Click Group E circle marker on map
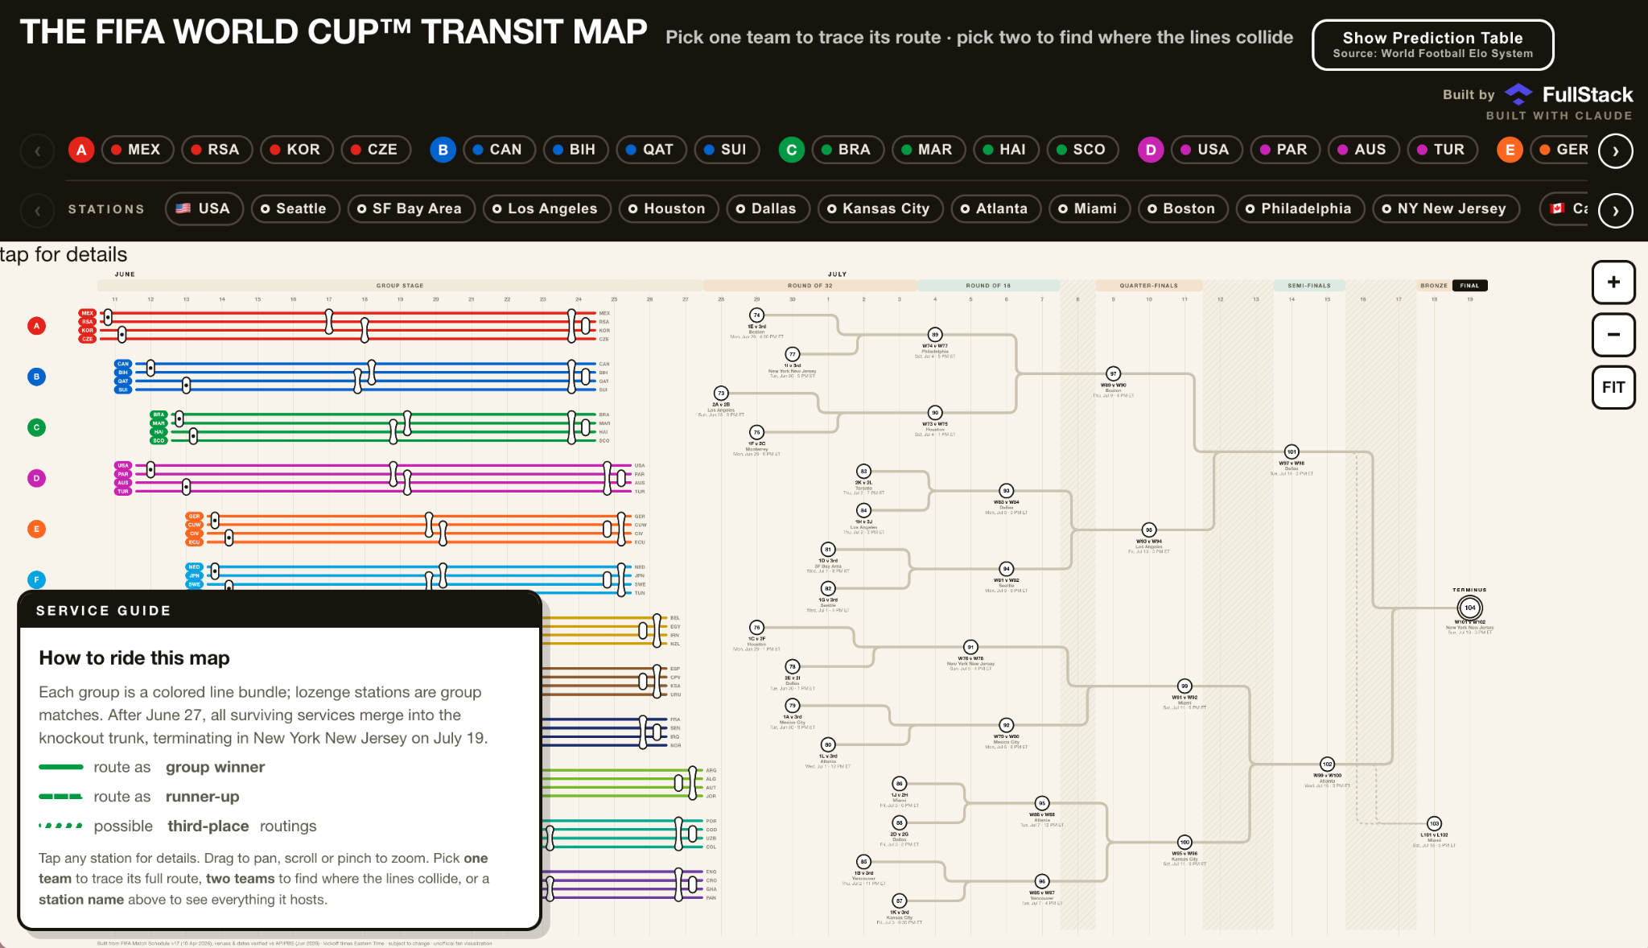Screen dimensions: 1648x948 pyautogui.click(x=36, y=529)
